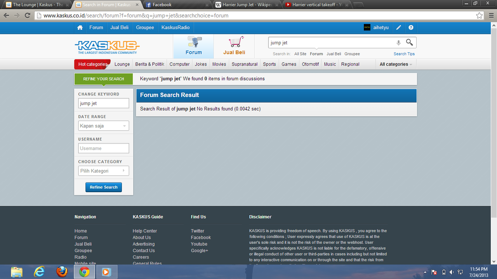Open File Explorer from the taskbar

pos(17,272)
